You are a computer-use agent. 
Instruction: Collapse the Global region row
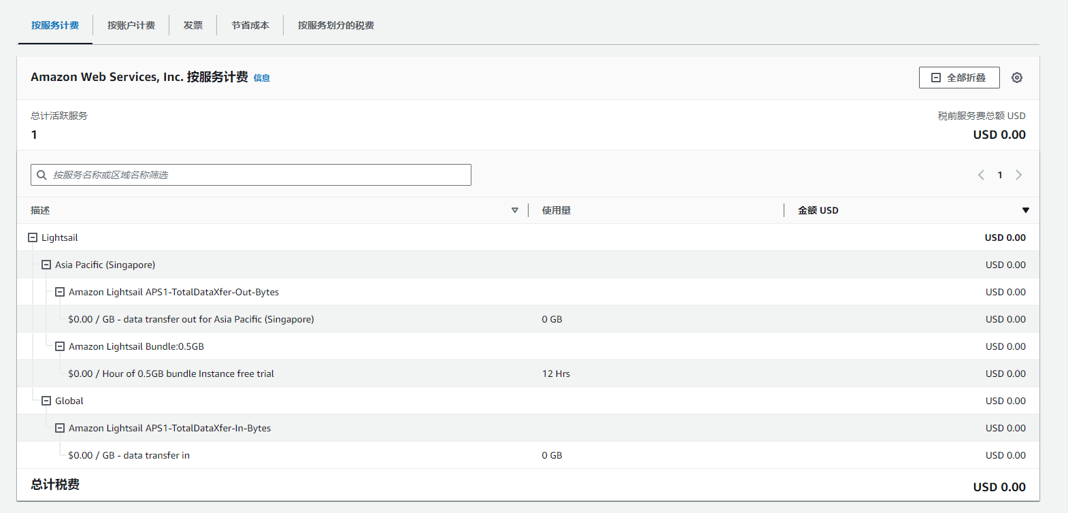46,401
